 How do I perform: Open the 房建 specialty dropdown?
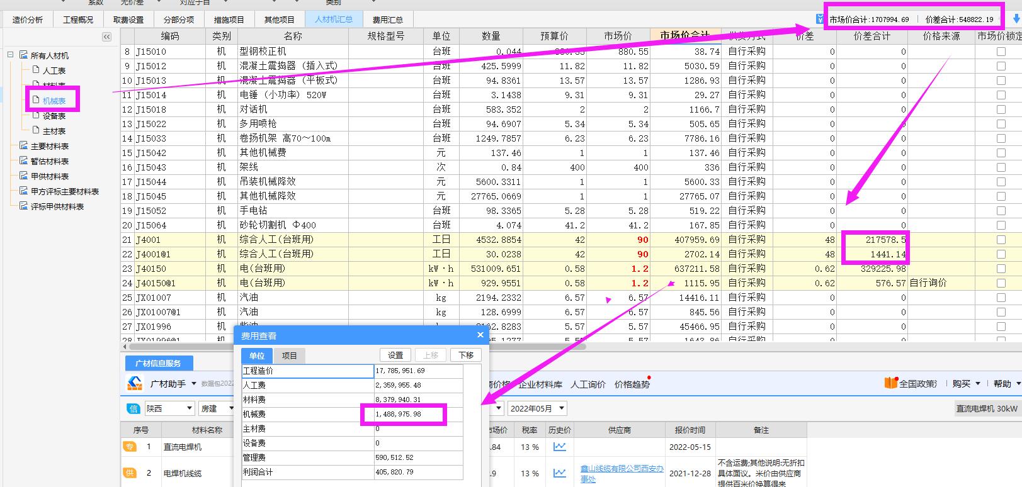tap(217, 408)
